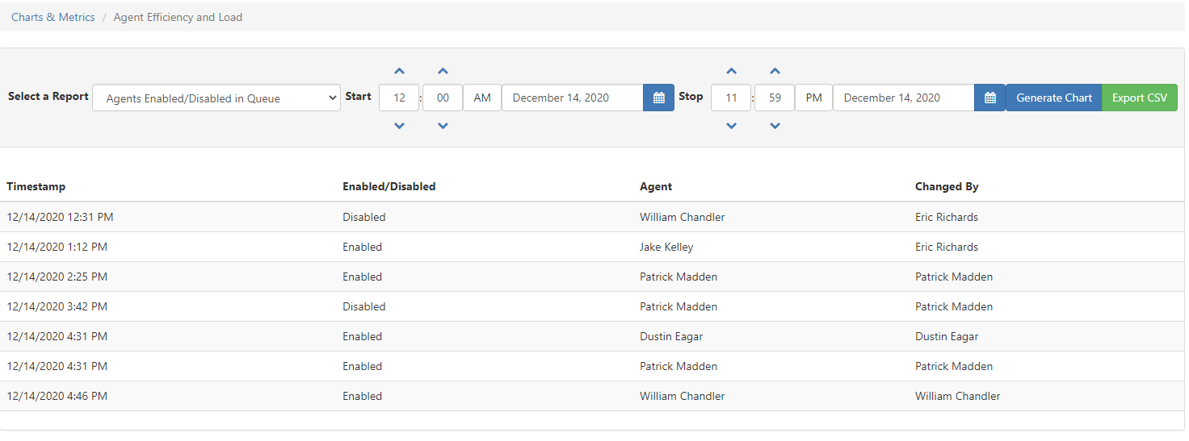Screen dimensions: 1189x441
Task: Increase the Start hour with up chevron
Action: [399, 71]
